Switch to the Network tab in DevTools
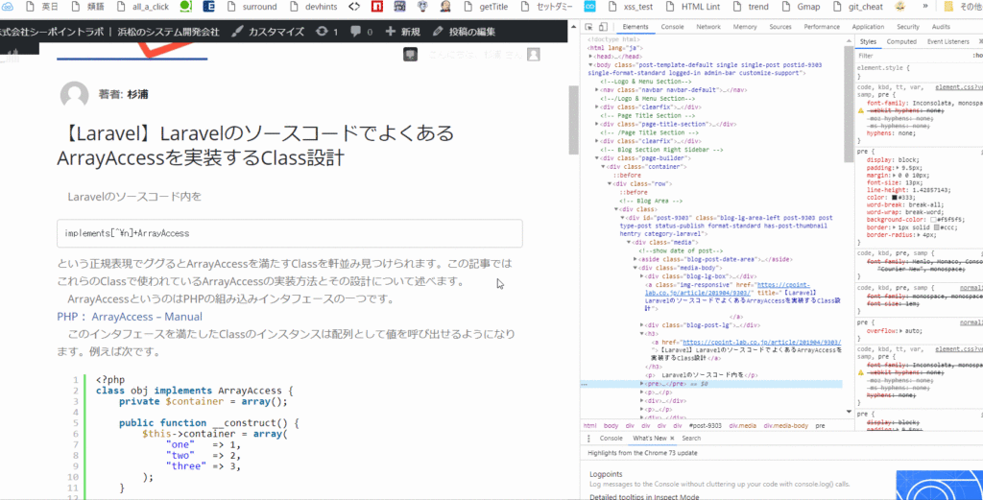This screenshot has width=983, height=500. (708, 27)
